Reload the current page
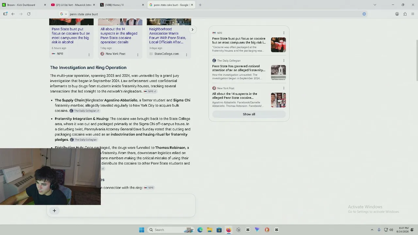Viewport: 418px width, 235px height. (29, 14)
